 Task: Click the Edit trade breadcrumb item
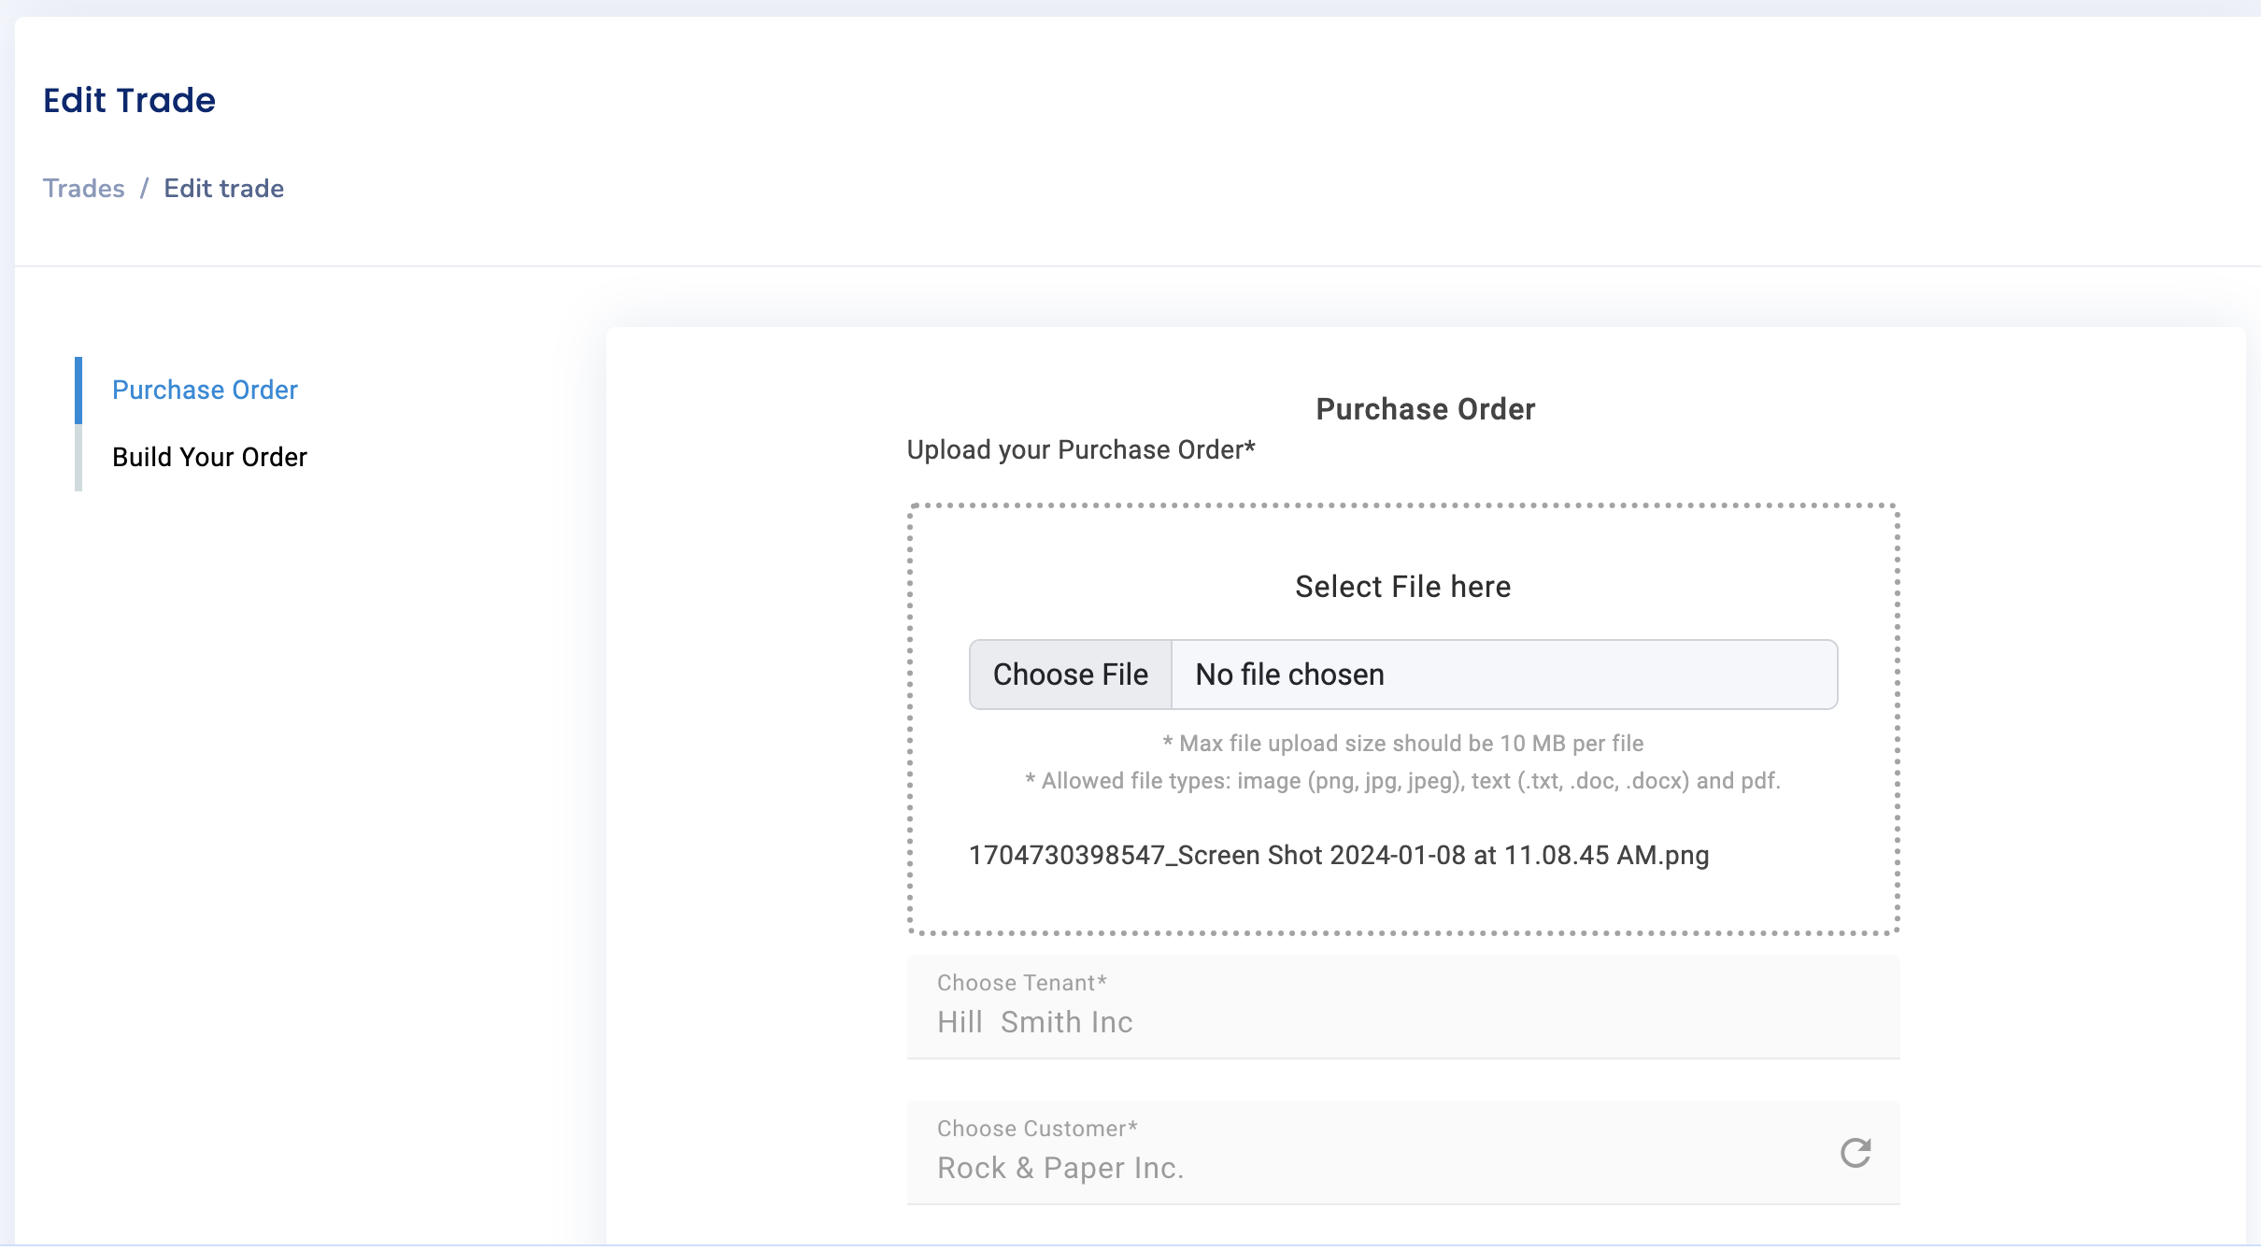[223, 189]
